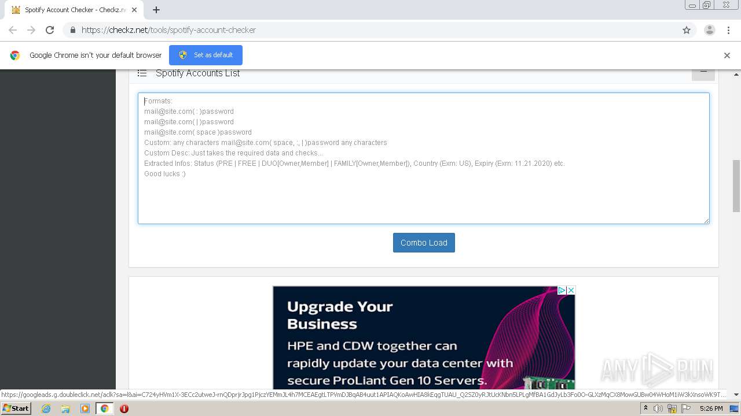Close the Spotify Account Checker tab
741x416 pixels.
[134, 10]
